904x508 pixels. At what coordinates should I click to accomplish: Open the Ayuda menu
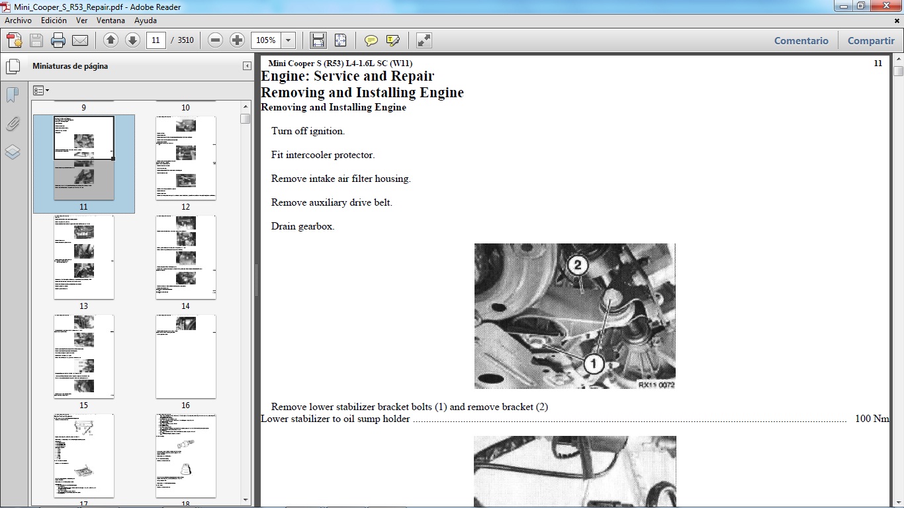pyautogui.click(x=146, y=21)
